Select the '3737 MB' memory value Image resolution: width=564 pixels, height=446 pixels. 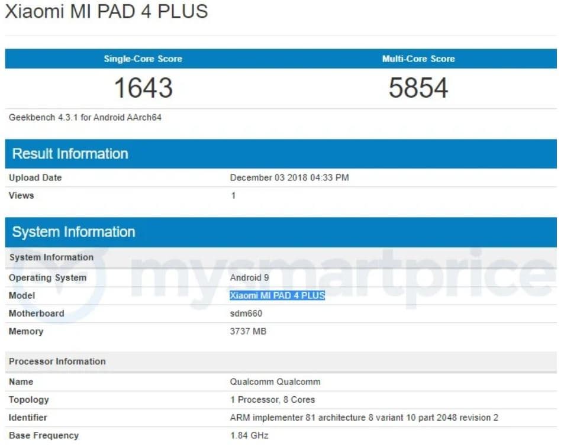coord(248,331)
